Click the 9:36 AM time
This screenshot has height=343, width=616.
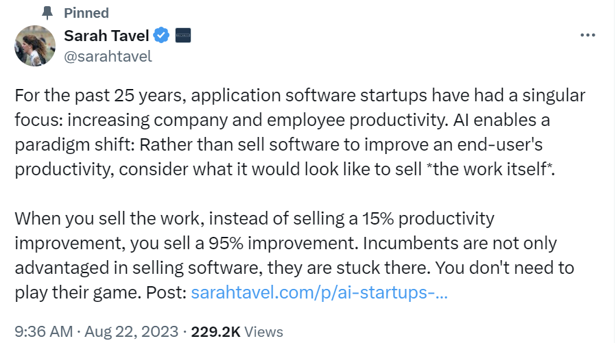[43, 331]
